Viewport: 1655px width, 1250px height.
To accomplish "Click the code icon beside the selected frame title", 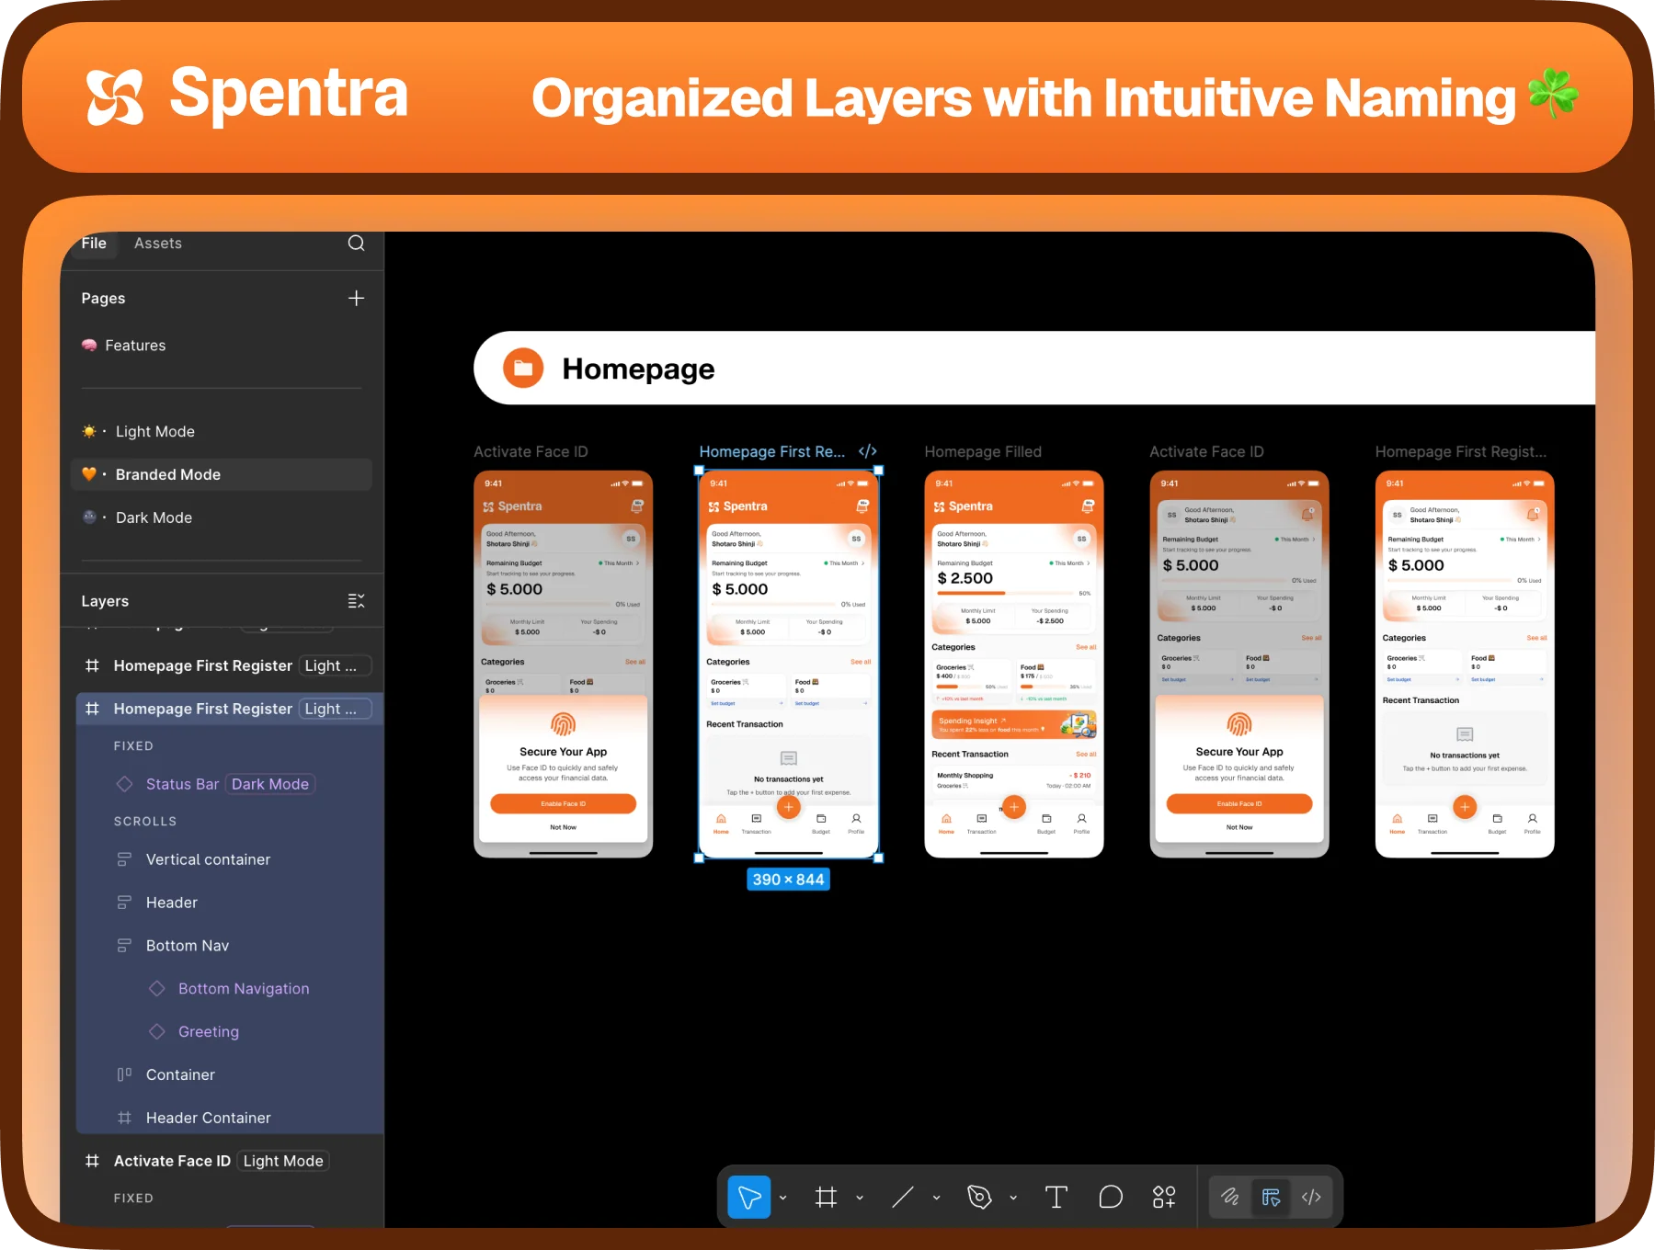I will click(868, 451).
